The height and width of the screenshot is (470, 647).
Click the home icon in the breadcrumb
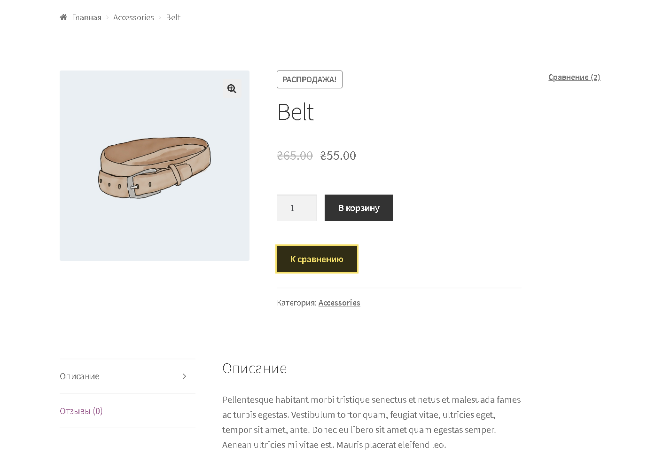point(63,17)
